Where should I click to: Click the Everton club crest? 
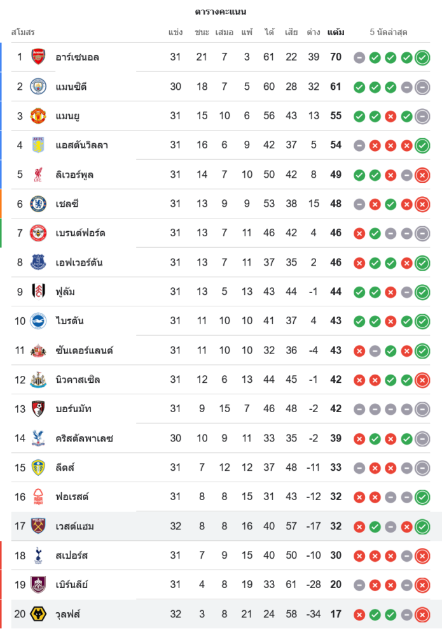point(38,262)
